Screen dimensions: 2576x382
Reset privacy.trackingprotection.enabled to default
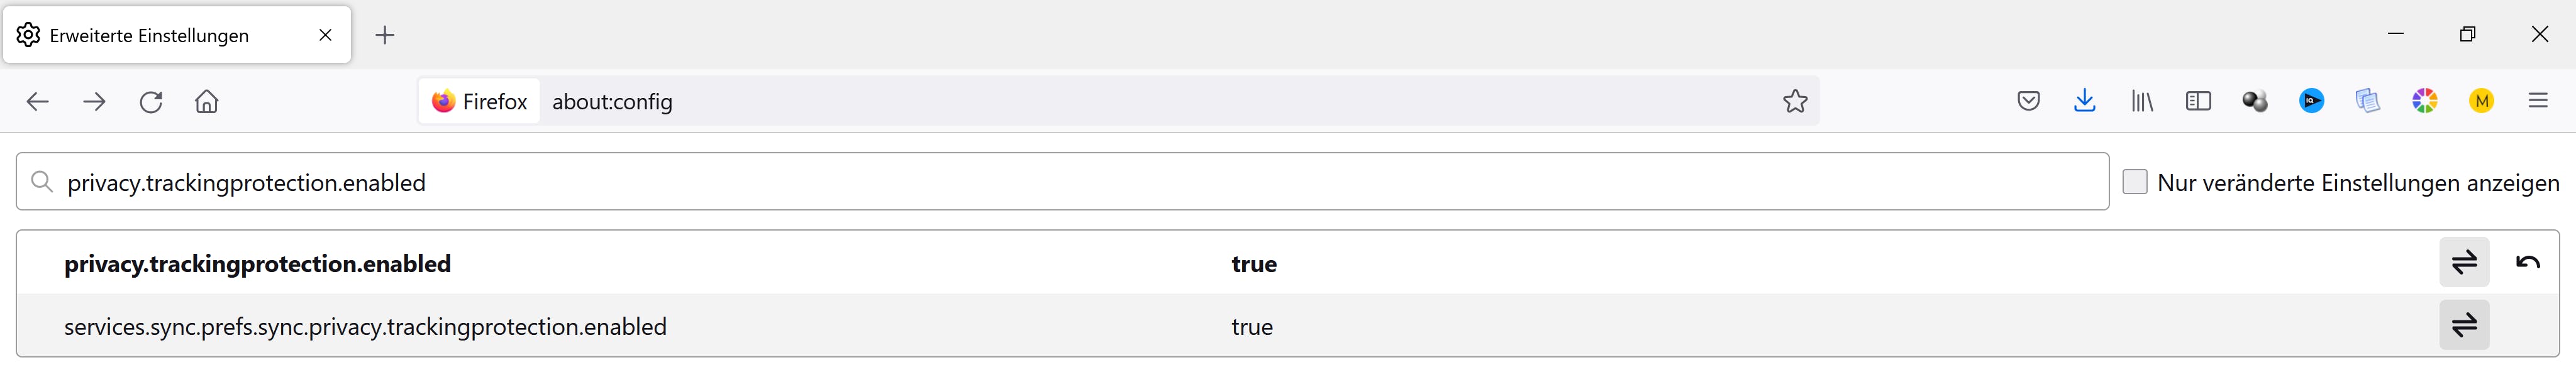[x=2527, y=263]
